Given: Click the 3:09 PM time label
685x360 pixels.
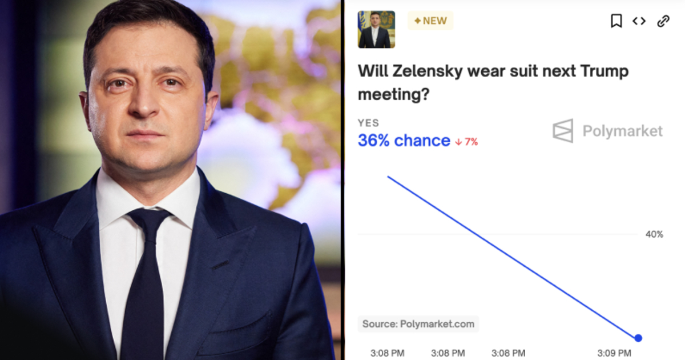Looking at the screenshot, I should (614, 353).
